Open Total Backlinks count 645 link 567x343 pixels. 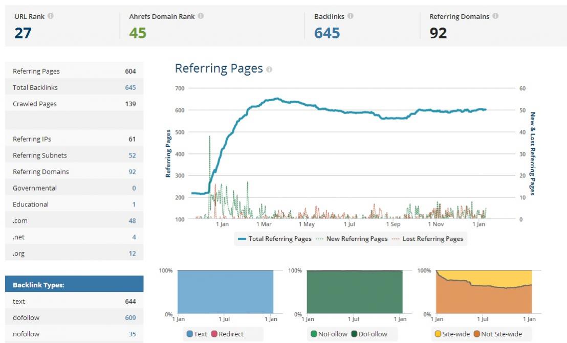130,87
